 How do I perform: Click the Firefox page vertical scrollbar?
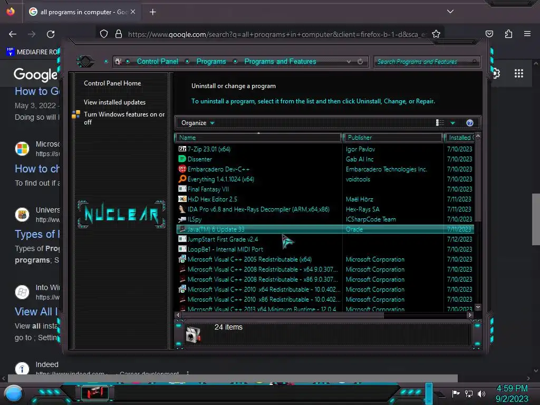pyautogui.click(x=536, y=219)
